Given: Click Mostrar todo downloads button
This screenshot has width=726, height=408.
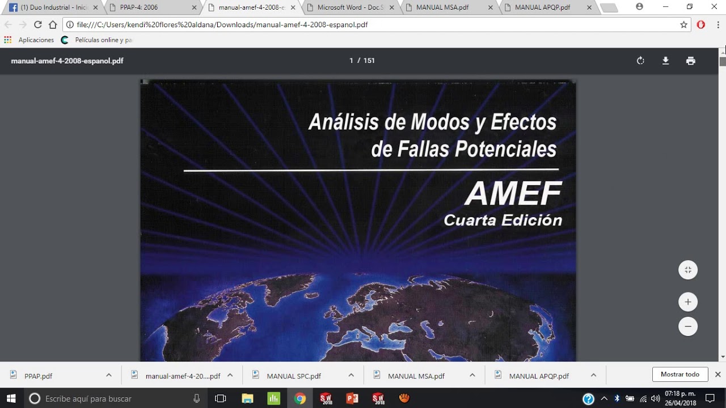Looking at the screenshot, I should coord(680,375).
